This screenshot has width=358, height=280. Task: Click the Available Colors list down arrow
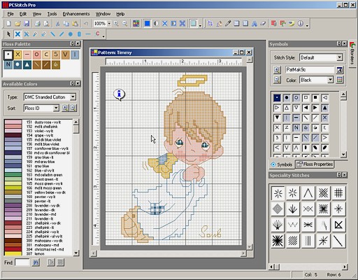76,253
